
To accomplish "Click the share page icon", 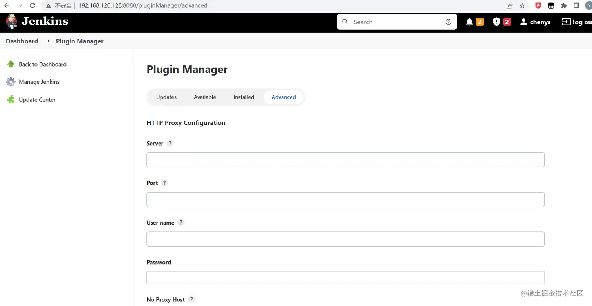I will click(509, 5).
